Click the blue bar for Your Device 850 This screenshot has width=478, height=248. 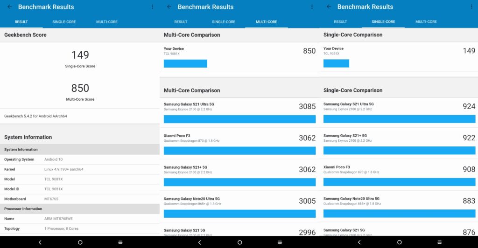(185, 64)
